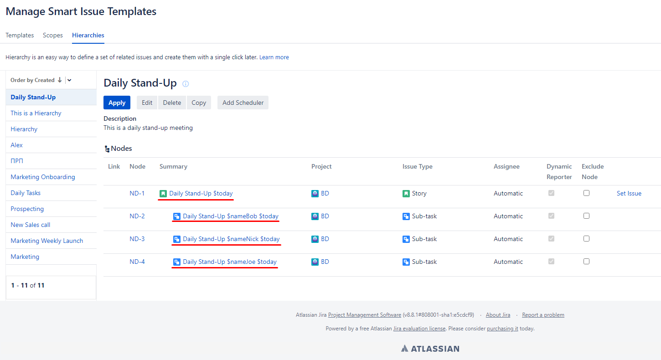Image resolution: width=661 pixels, height=360 pixels.
Task: Check Exclude Node box for ND-4
Action: (x=586, y=262)
